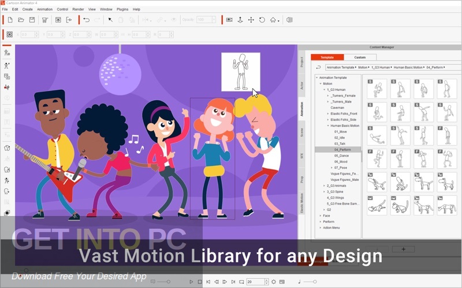Screen dimensions: 462x288
Task: Open the Animation menu
Action: pyautogui.click(x=44, y=9)
